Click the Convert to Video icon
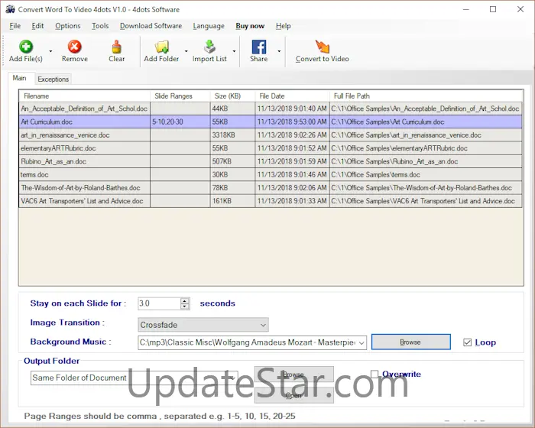 (322, 47)
